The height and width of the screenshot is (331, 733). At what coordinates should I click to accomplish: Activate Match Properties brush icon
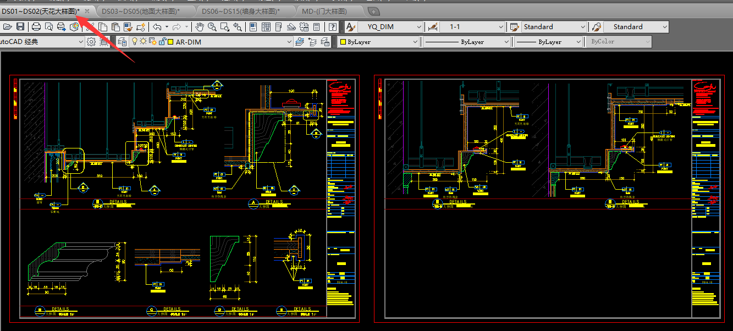(128, 27)
